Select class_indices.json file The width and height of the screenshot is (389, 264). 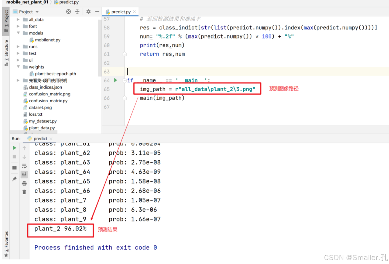pyautogui.click(x=43, y=87)
